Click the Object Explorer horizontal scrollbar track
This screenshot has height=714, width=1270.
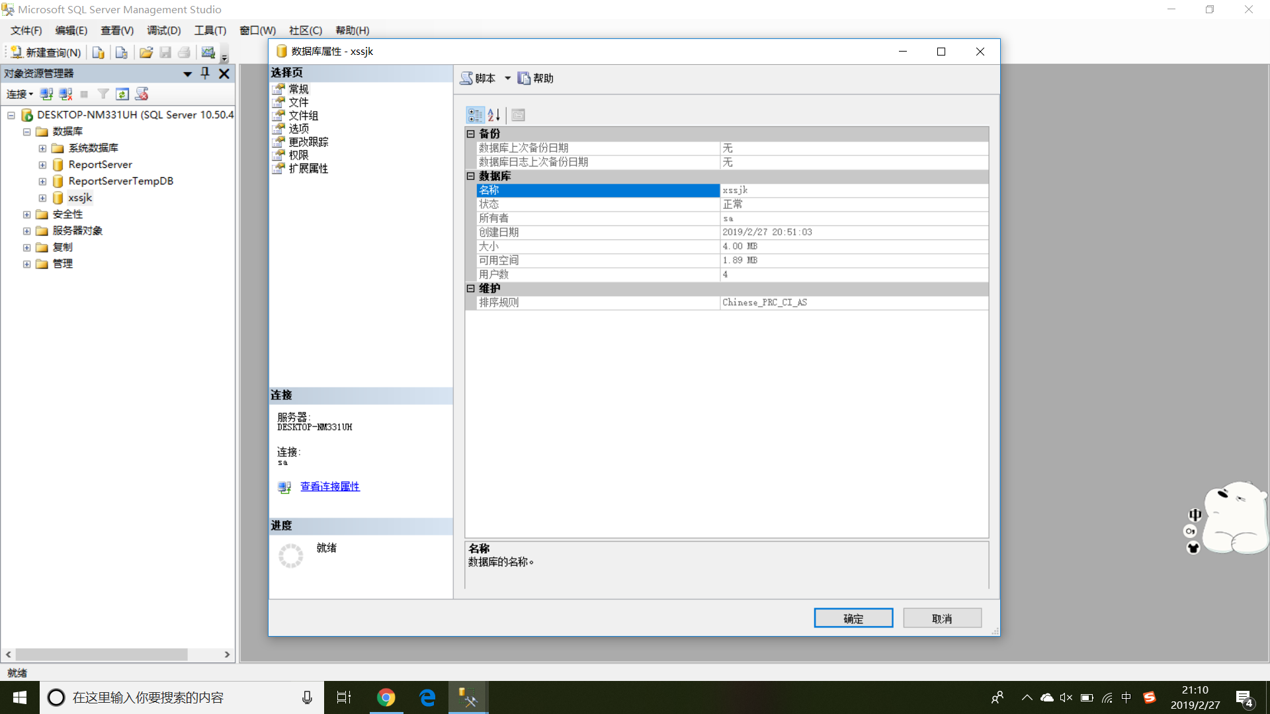206,654
